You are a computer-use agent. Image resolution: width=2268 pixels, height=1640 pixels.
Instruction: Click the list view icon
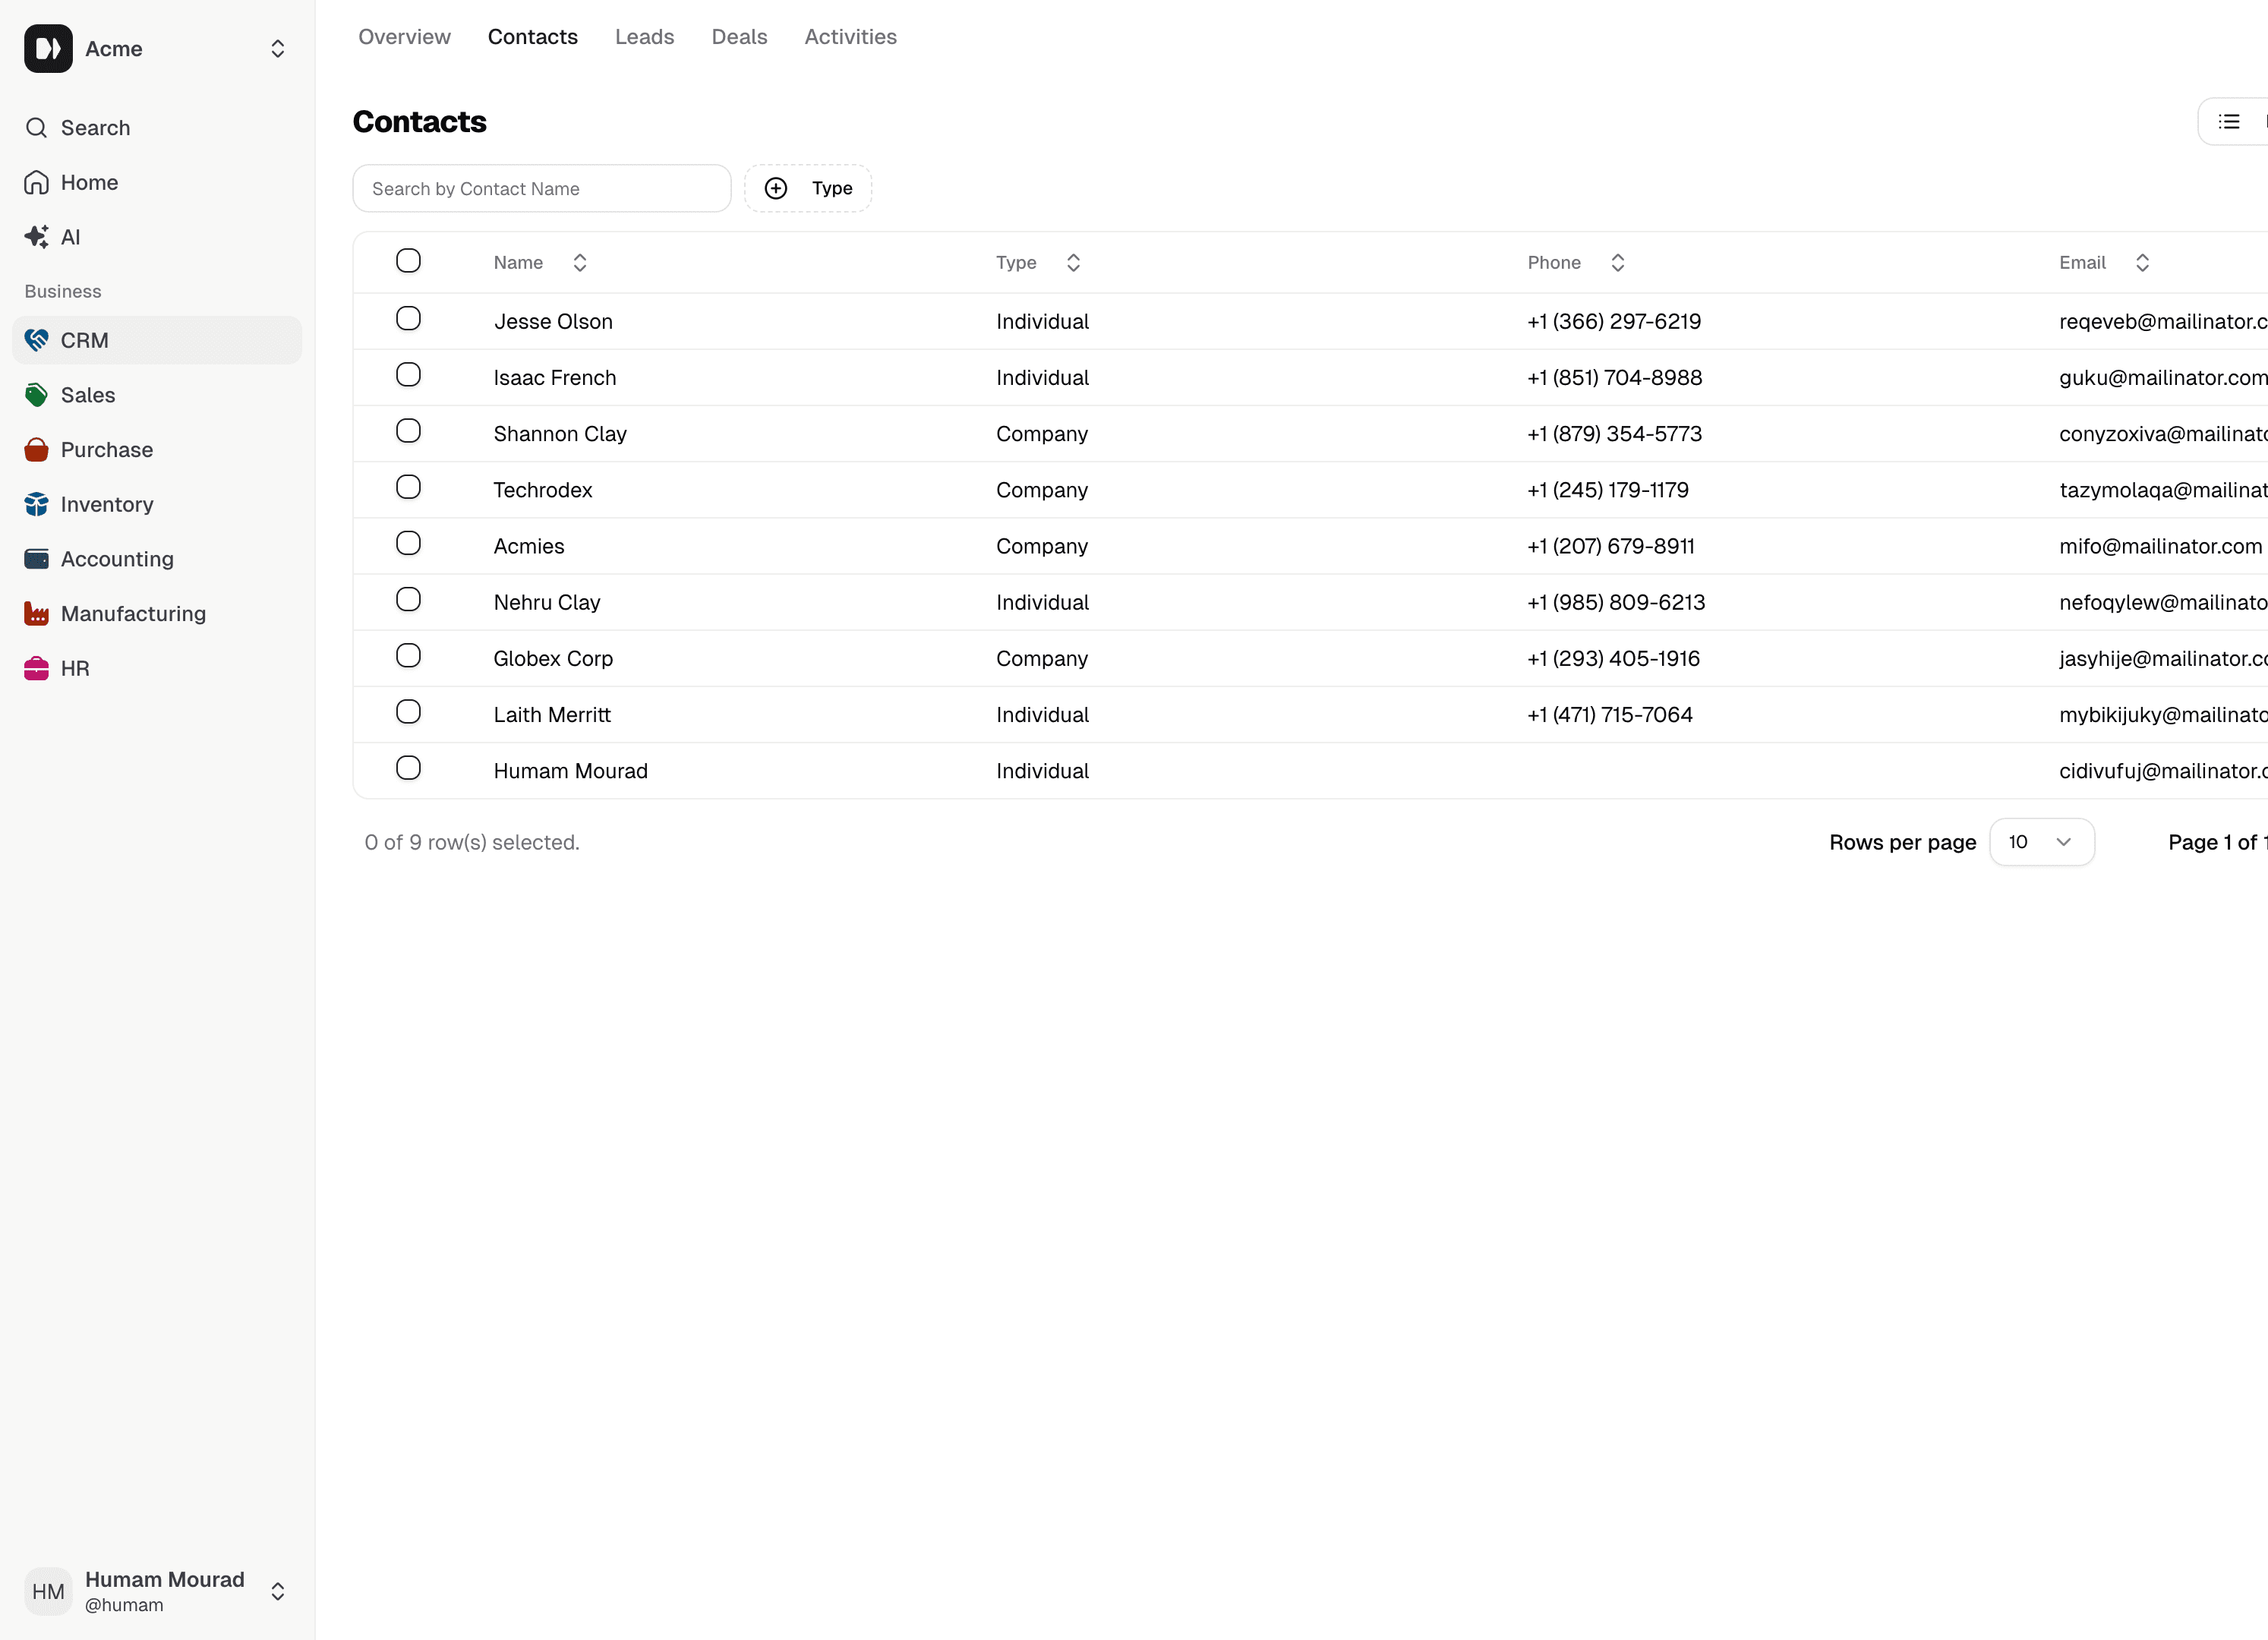pos(2229,122)
